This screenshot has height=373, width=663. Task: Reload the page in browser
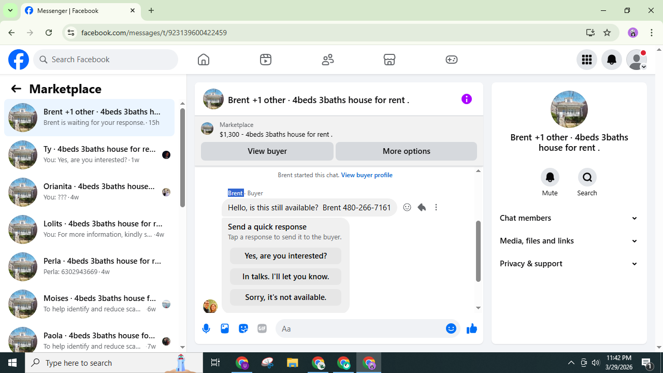coord(49,33)
